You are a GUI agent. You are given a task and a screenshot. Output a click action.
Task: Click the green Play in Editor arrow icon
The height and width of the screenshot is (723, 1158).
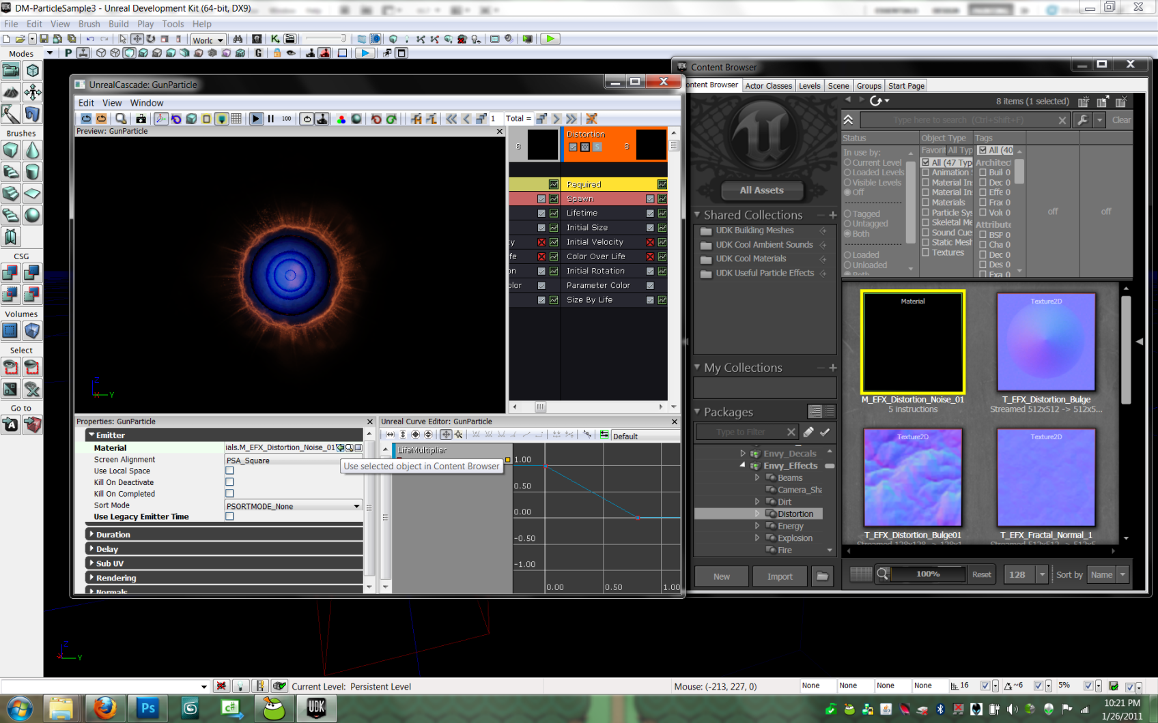tap(550, 39)
